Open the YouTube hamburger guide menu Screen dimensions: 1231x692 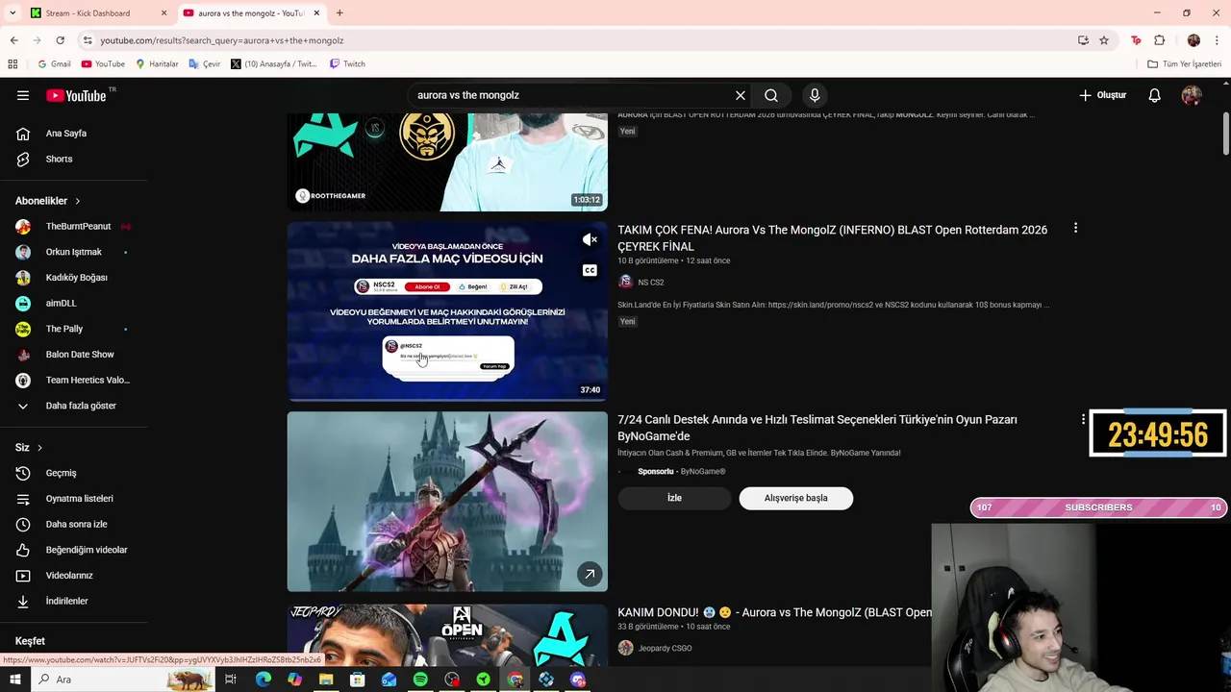coord(23,95)
